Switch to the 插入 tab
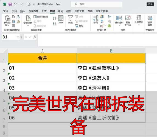 [23, 11]
